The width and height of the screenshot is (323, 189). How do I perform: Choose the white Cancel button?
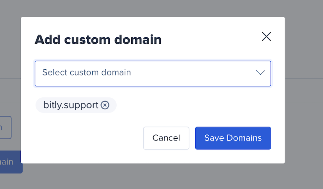pos(166,138)
